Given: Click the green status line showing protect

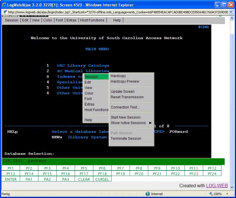Looking at the screenshot, I should coord(113,161).
